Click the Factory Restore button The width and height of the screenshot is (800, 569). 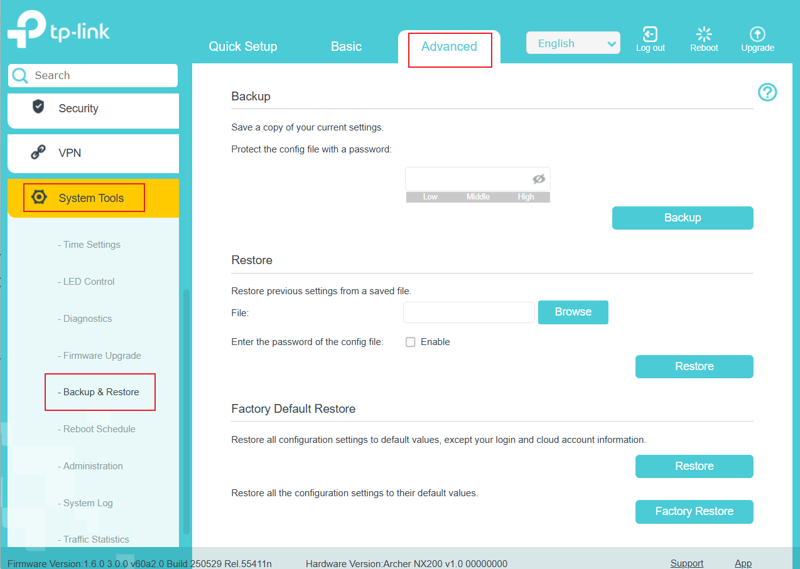tap(695, 511)
